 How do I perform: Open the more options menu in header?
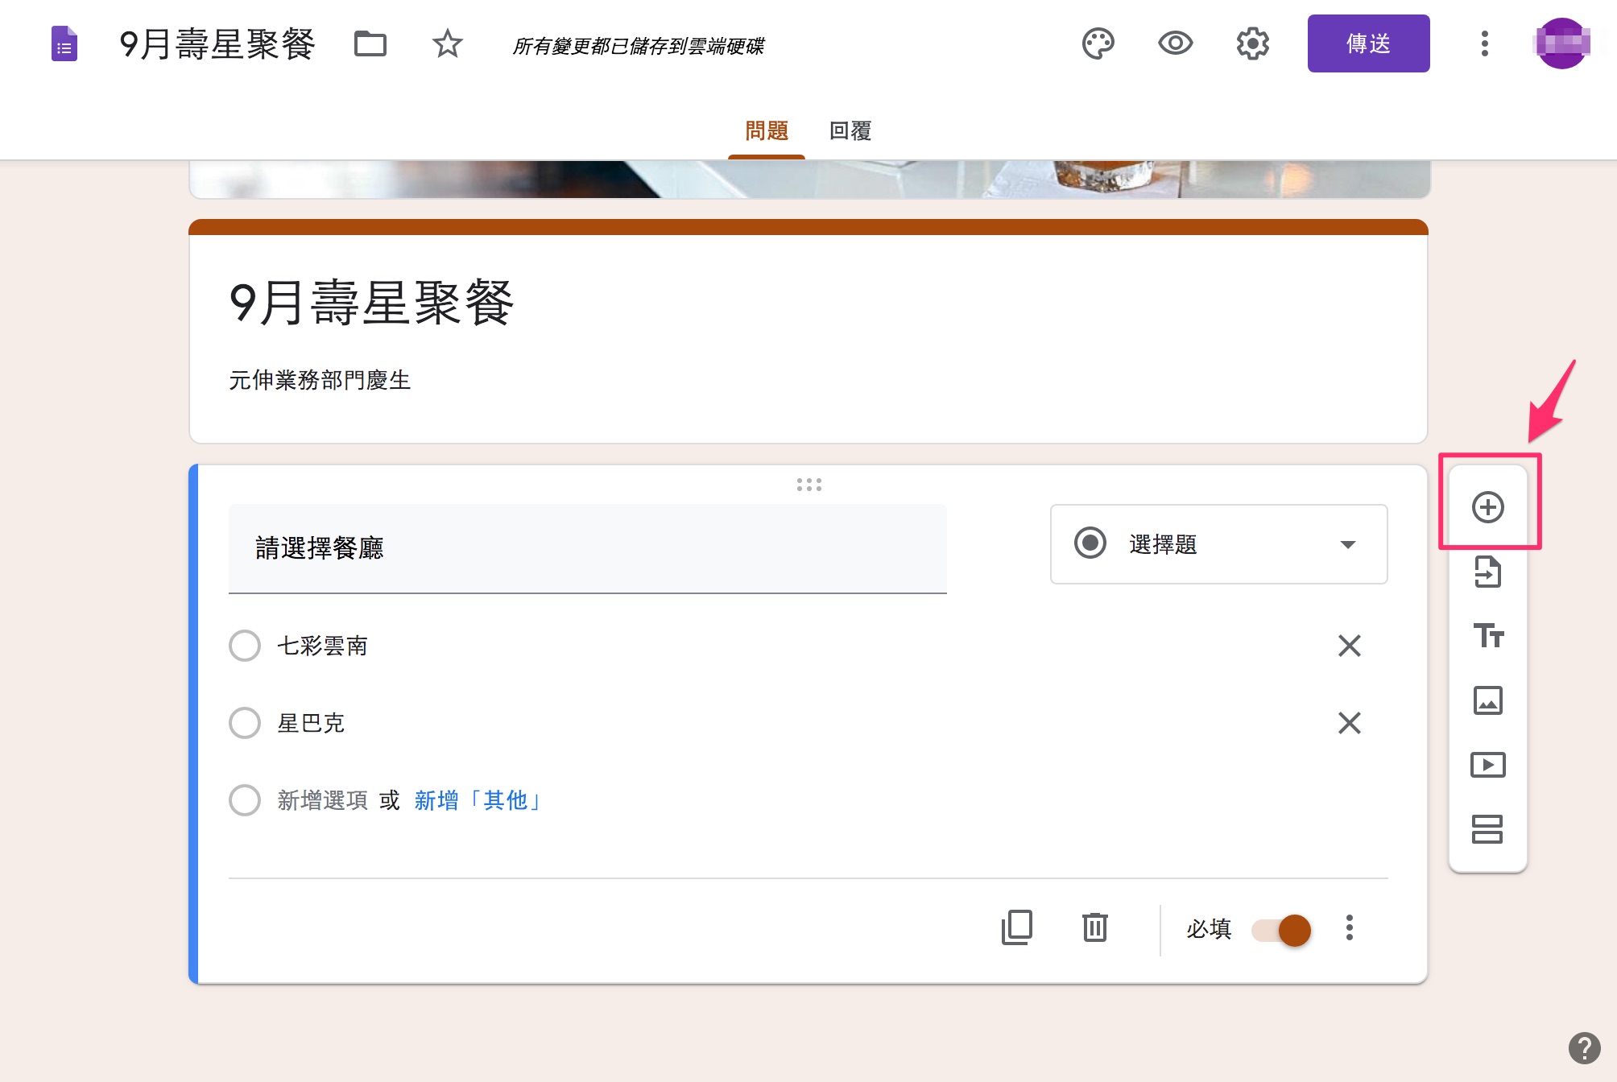1485,43
